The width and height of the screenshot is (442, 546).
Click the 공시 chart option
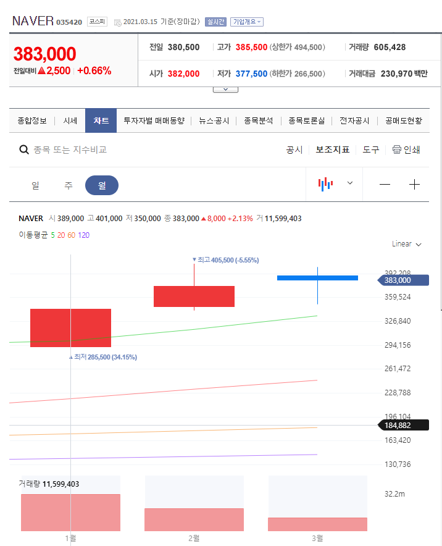click(294, 149)
